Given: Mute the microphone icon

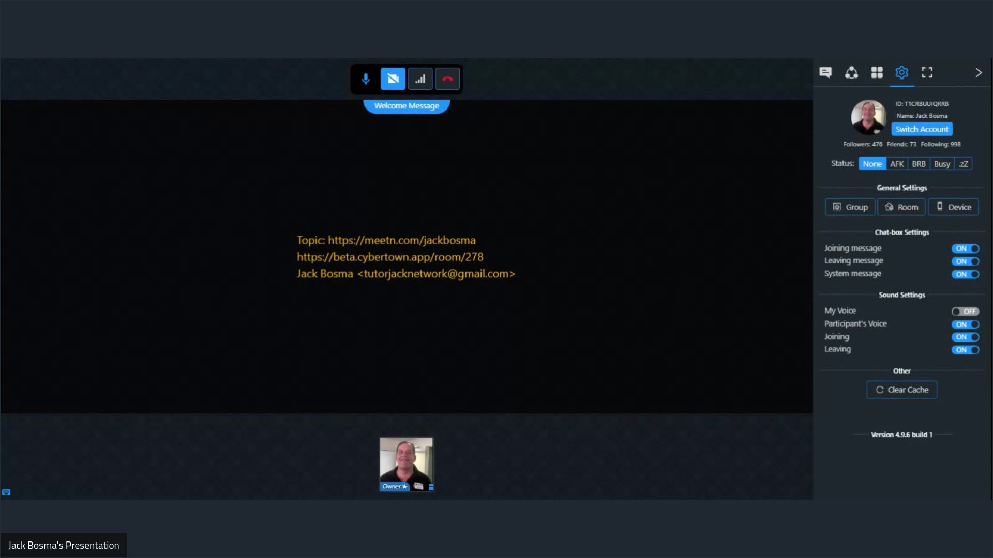Looking at the screenshot, I should (366, 79).
